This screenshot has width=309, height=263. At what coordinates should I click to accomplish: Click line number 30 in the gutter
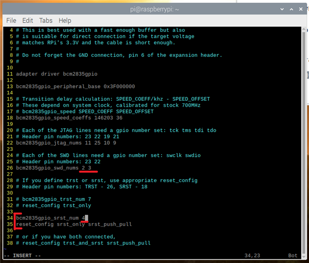point(9,193)
